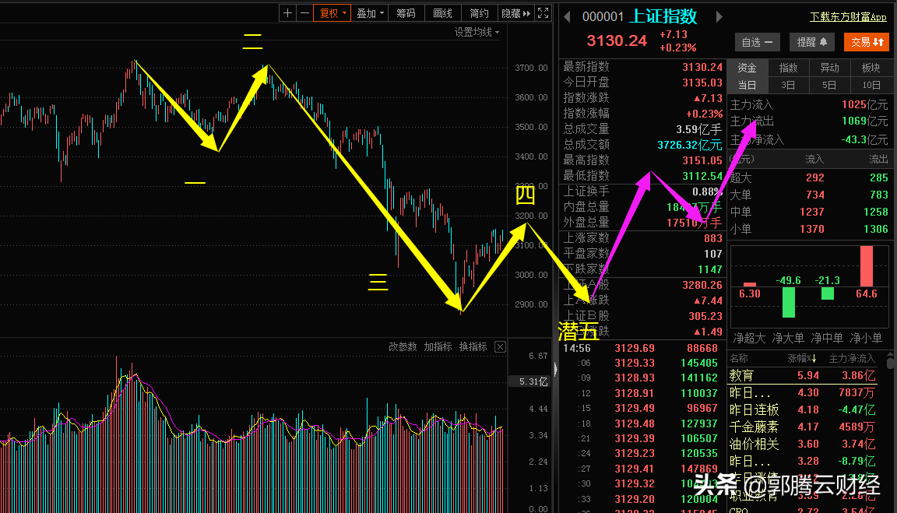Click 主力流入 1025亿元 row
Image resolution: width=897 pixels, height=513 pixels.
pyautogui.click(x=809, y=104)
